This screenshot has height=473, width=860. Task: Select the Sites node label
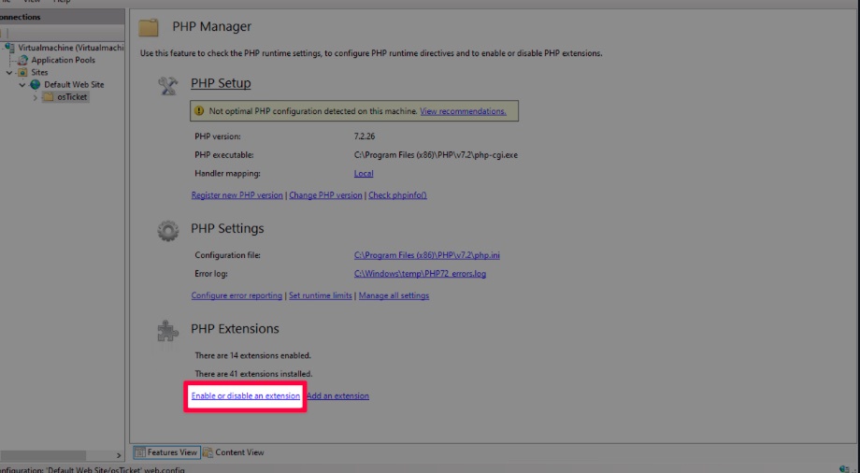tap(39, 72)
